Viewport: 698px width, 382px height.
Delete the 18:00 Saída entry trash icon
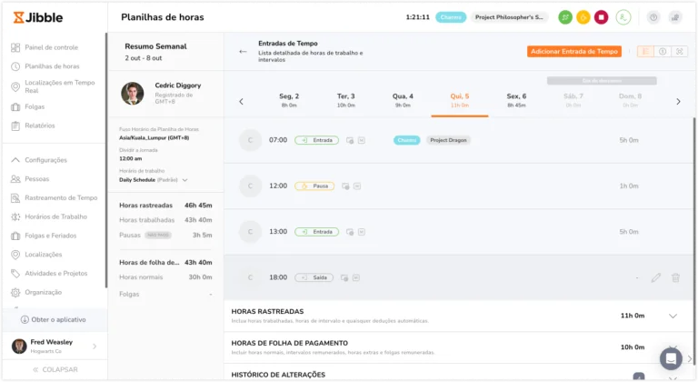click(675, 277)
